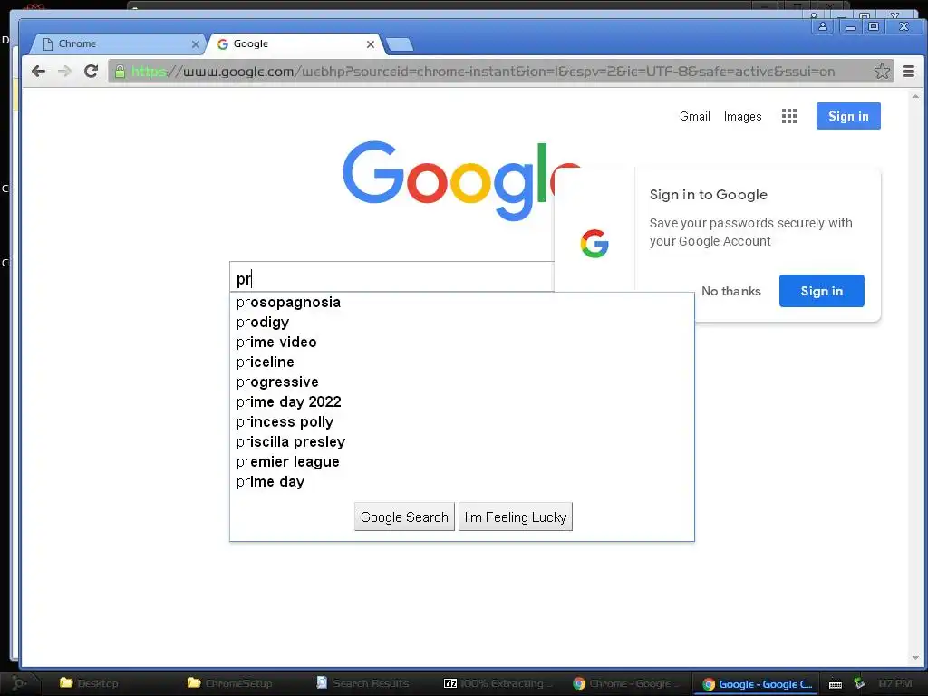Open Desktop folder in taskbar

point(89,683)
